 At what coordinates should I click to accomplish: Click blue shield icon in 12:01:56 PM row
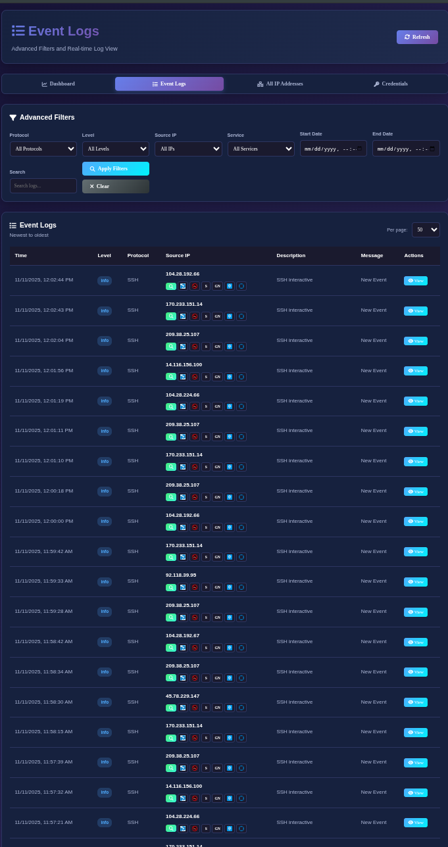230,377
